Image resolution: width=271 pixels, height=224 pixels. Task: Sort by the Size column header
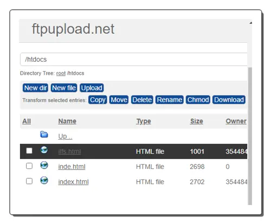[x=197, y=121]
